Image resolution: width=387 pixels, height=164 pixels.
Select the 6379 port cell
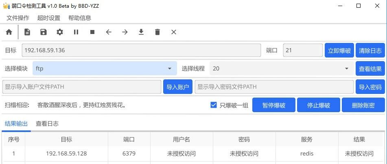pos(129,154)
